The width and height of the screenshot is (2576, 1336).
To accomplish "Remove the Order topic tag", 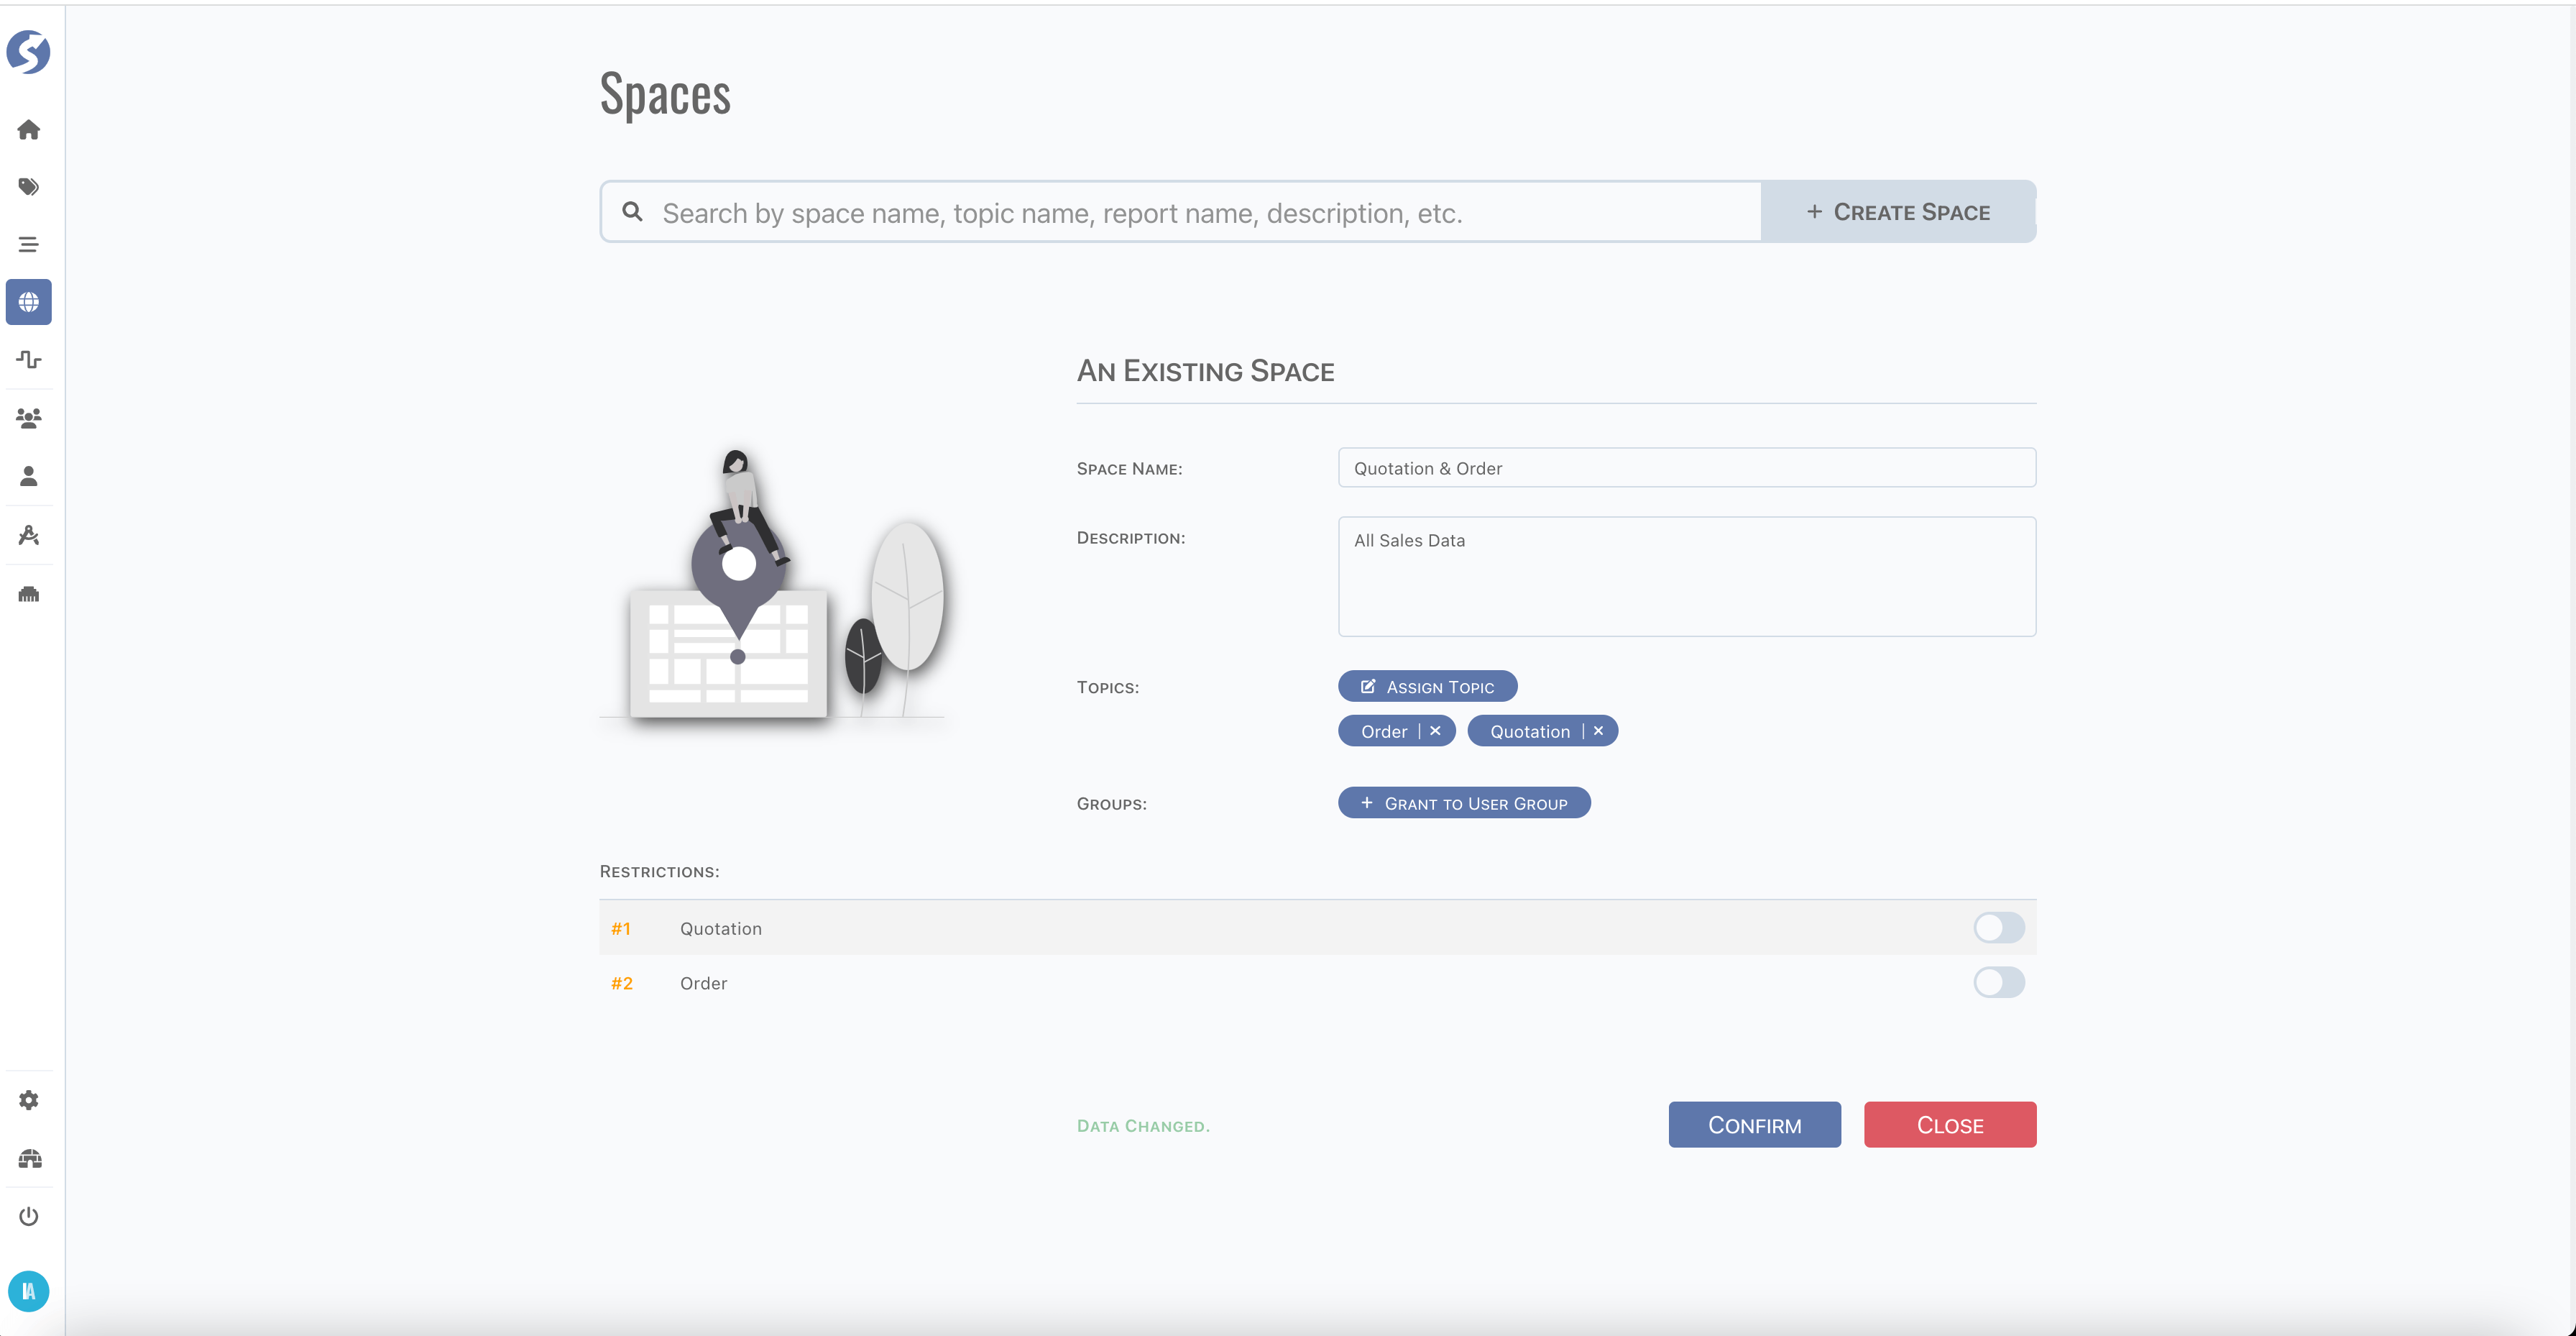I will (x=1435, y=731).
